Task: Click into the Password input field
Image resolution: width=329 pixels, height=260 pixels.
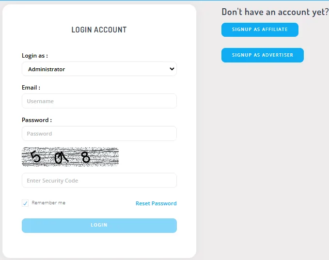Action: (x=99, y=134)
